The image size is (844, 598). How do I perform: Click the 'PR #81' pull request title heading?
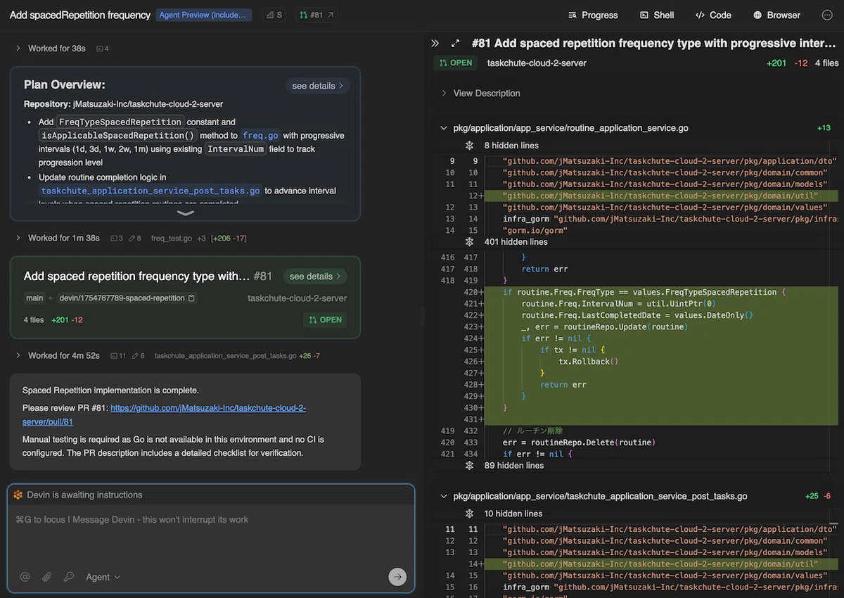point(653,43)
